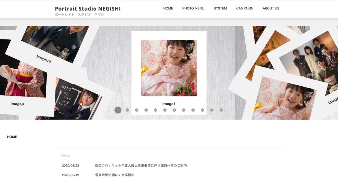This screenshot has height=182, width=338.
Task: Open the SYSTEM navigation item
Action: click(220, 8)
